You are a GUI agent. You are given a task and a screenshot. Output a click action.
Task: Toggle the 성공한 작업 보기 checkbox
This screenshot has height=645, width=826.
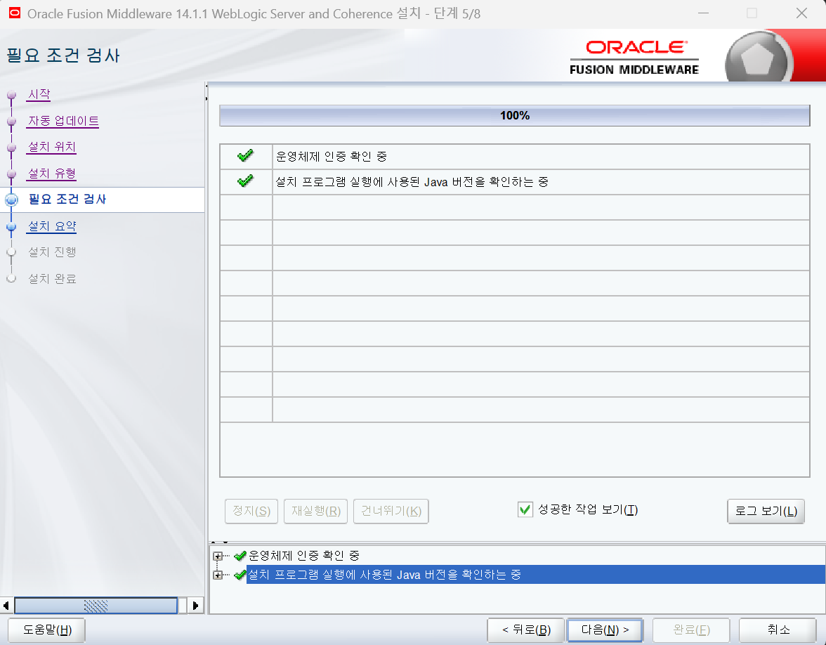[525, 509]
